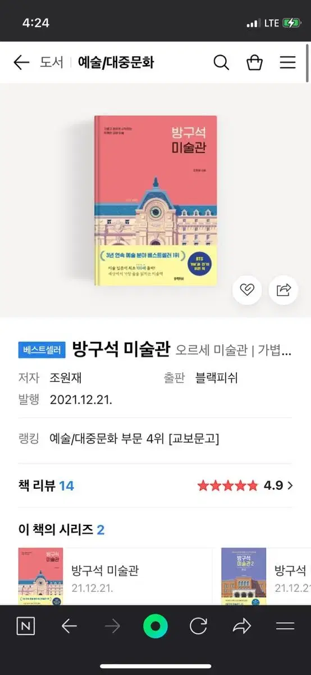Tap the browser share arrow icon

241,626
